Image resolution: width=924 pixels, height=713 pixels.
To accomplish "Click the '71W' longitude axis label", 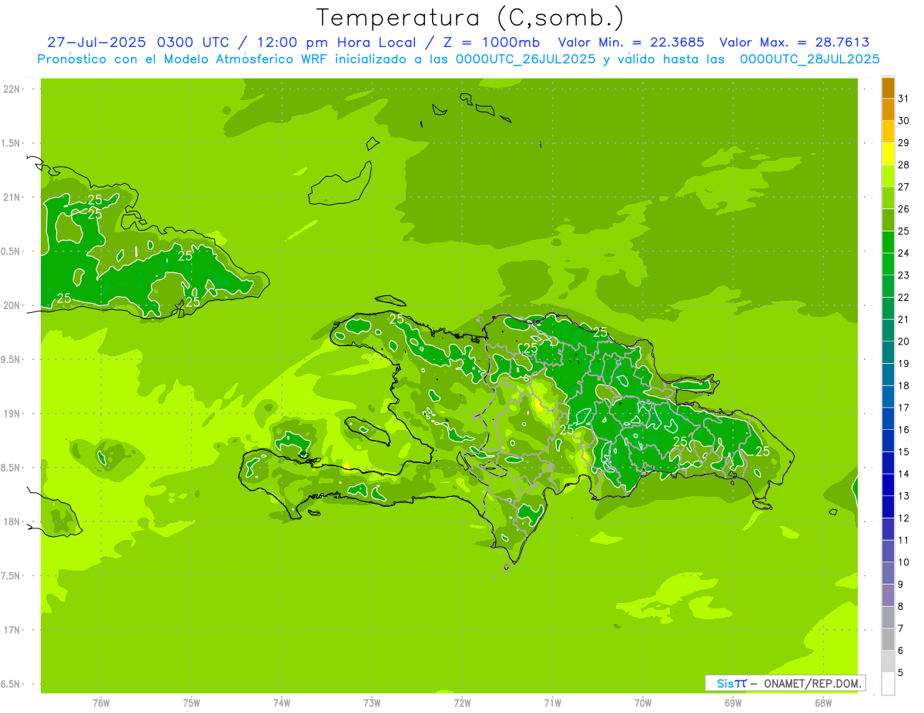I will click(x=552, y=703).
